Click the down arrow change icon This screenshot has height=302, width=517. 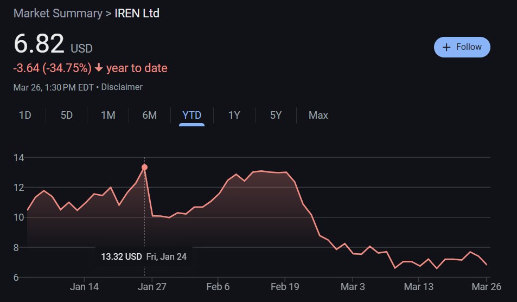coord(99,68)
